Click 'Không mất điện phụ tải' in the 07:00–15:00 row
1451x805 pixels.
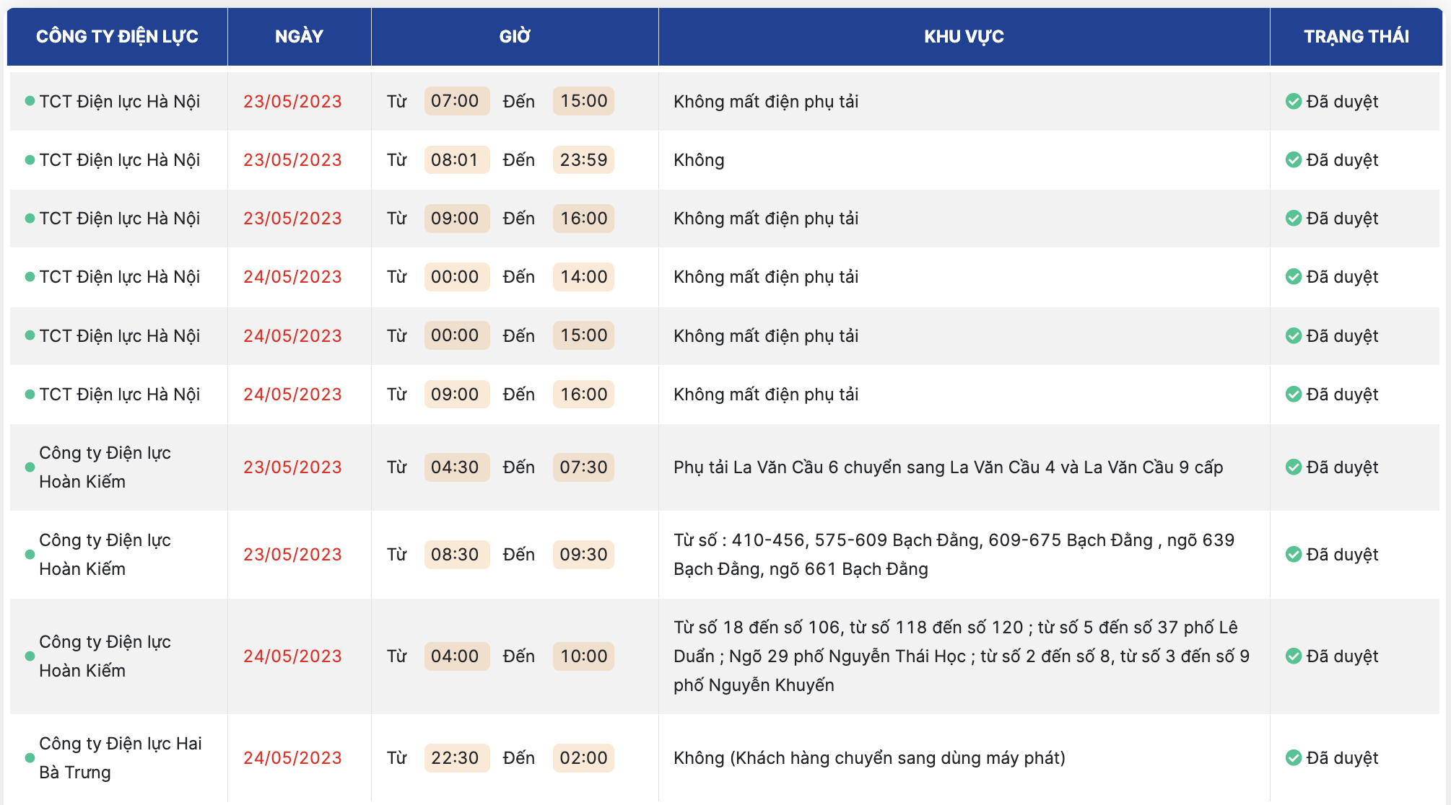point(766,101)
